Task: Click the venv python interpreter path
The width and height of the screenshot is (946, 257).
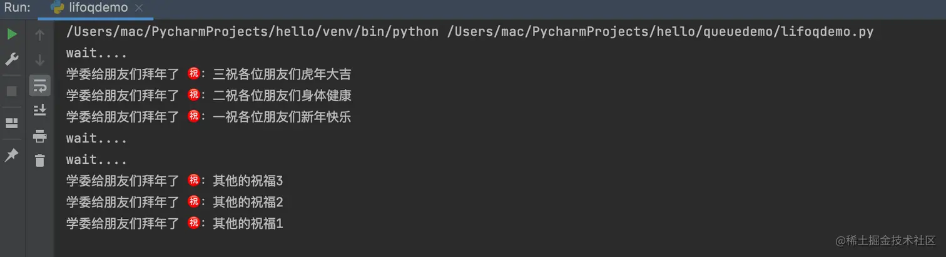Action: click(x=252, y=32)
